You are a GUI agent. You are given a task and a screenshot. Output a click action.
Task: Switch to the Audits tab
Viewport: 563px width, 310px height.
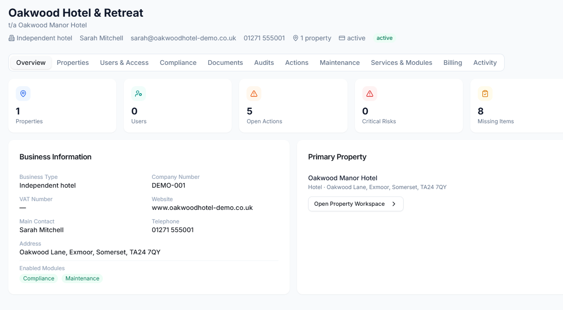[x=264, y=63]
